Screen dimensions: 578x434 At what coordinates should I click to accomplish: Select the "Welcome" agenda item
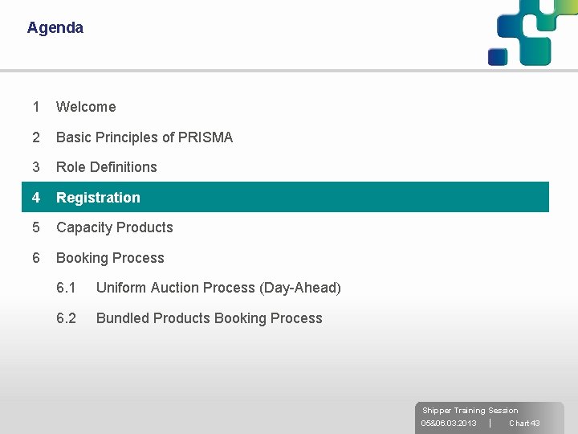pyautogui.click(x=86, y=107)
